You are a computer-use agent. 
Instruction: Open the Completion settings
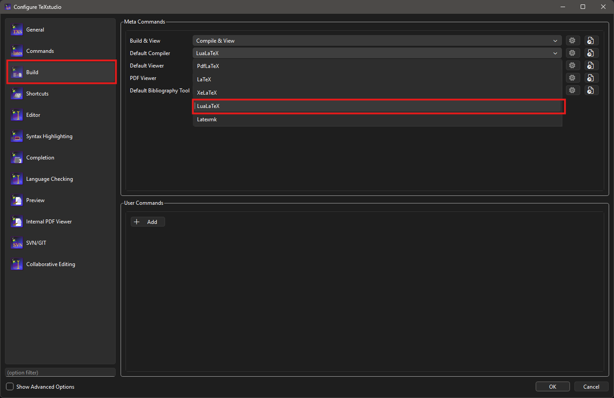click(40, 157)
